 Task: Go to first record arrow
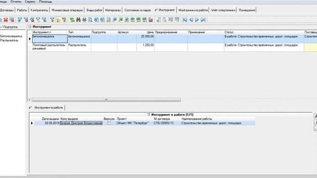pyautogui.click(x=185, y=20)
